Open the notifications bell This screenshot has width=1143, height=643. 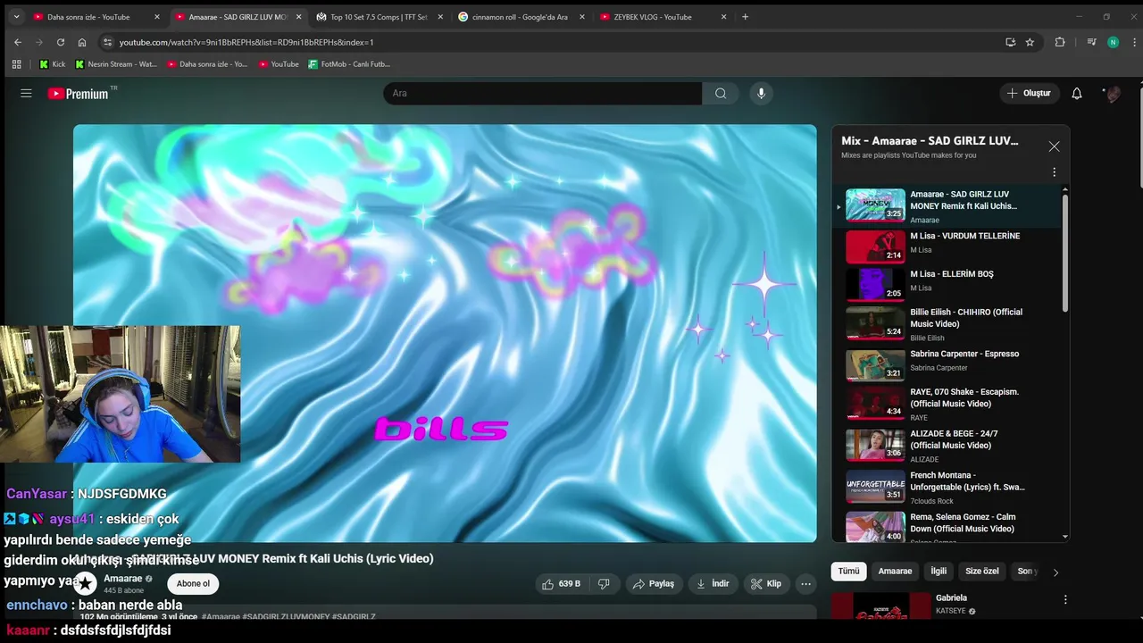pyautogui.click(x=1077, y=93)
